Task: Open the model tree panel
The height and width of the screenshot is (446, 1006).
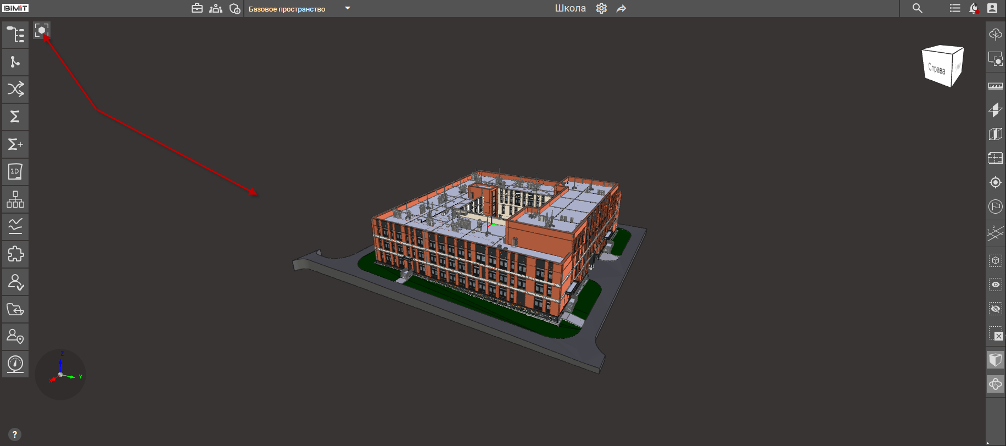Action: pyautogui.click(x=15, y=35)
